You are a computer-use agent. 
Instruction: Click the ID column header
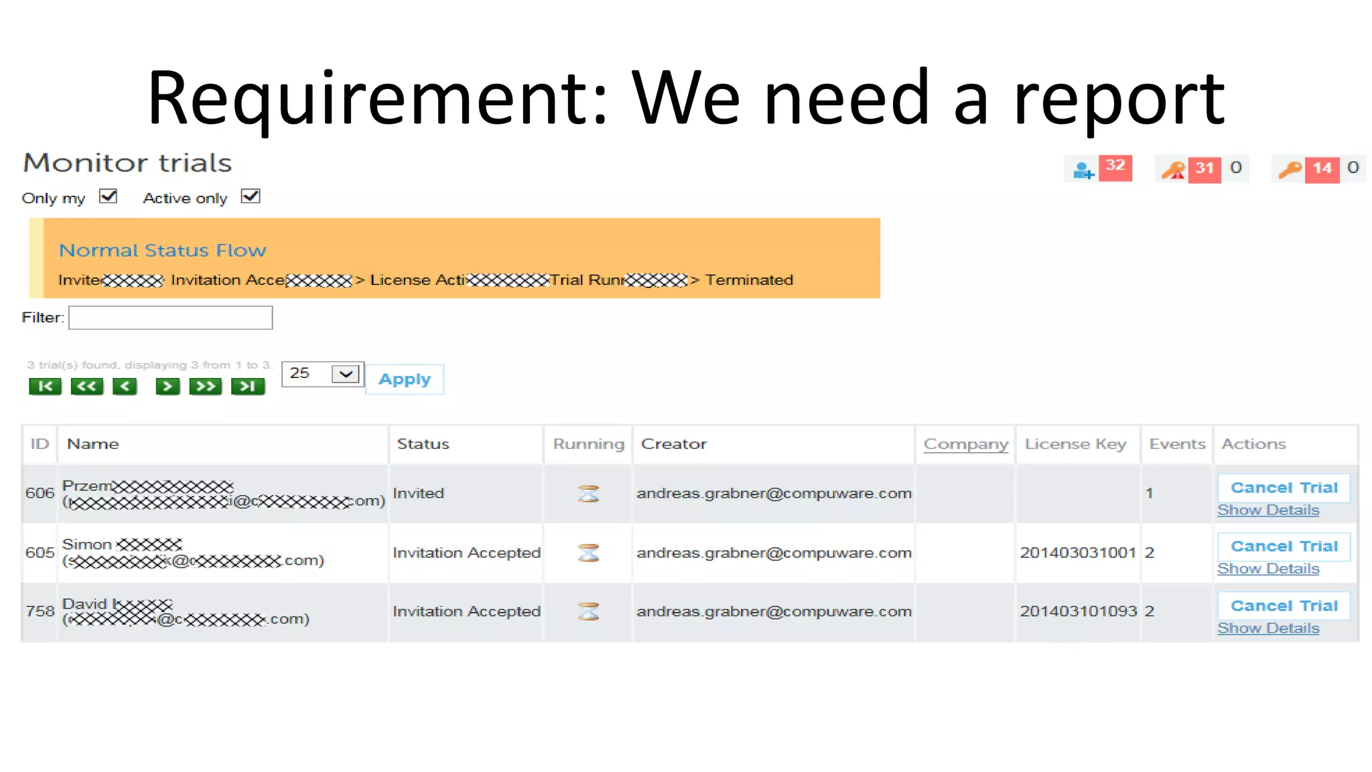(40, 444)
